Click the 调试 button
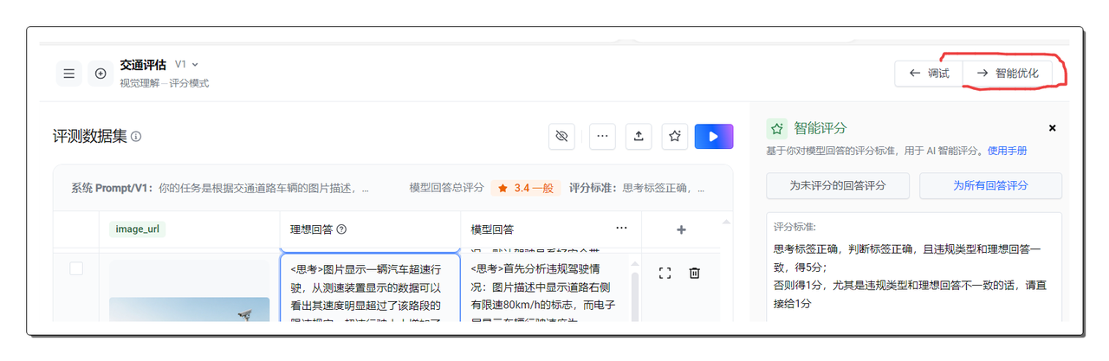 929,74
